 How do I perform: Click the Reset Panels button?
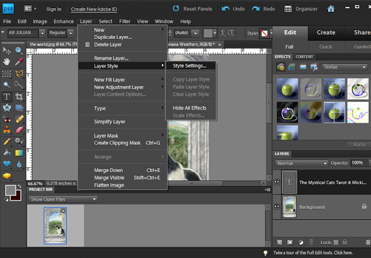pyautogui.click(x=198, y=9)
